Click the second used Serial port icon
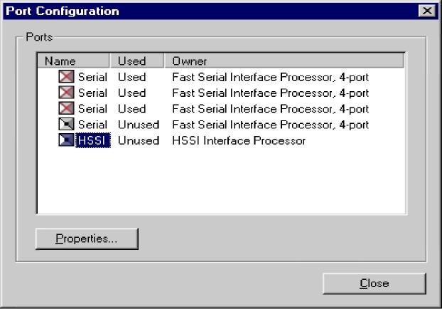Image resolution: width=442 pixels, height=309 pixels. point(66,93)
